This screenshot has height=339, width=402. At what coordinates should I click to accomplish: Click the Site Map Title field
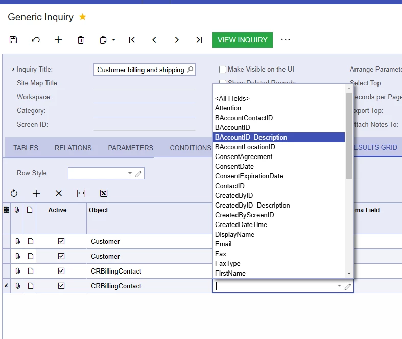click(145, 83)
